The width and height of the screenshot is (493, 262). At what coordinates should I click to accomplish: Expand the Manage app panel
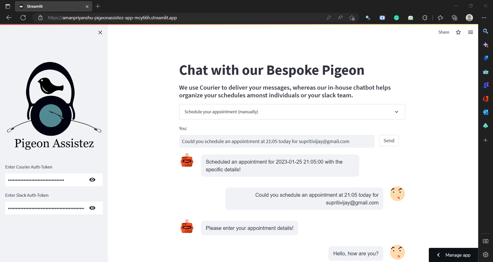pos(453,255)
